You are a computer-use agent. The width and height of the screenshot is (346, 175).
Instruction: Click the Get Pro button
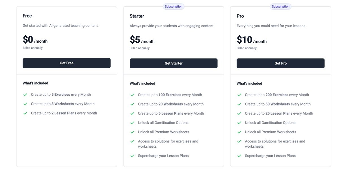[x=280, y=64]
